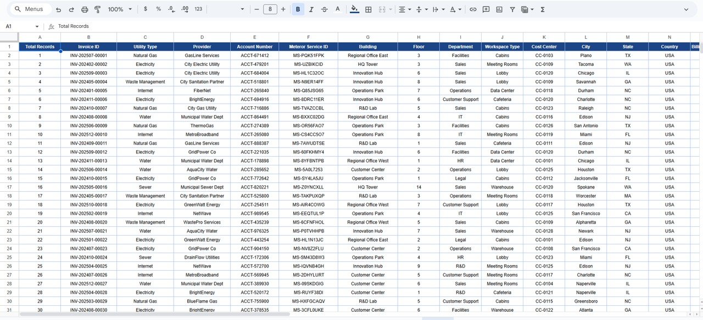
Task: Decrease decimal places
Action: (170, 9)
